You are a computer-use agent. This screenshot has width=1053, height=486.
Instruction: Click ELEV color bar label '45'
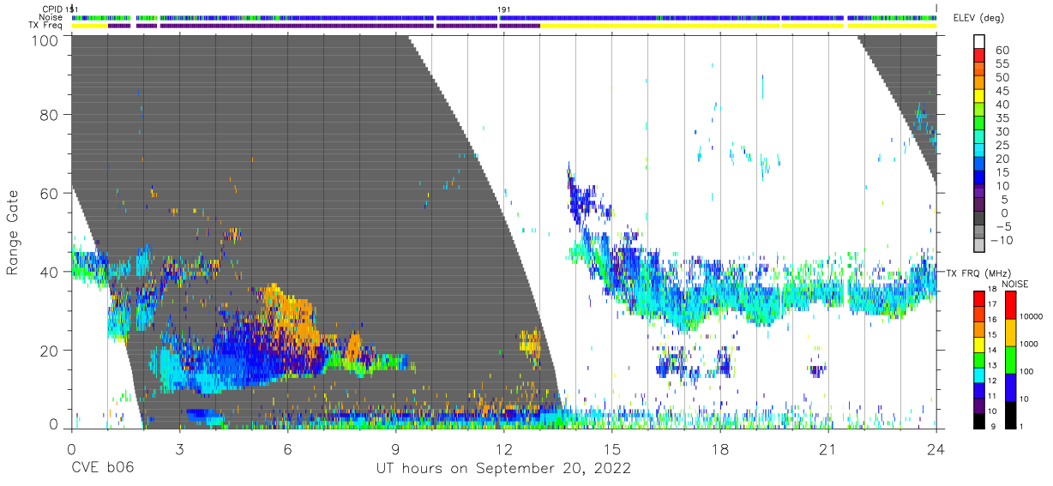[x=1001, y=91]
